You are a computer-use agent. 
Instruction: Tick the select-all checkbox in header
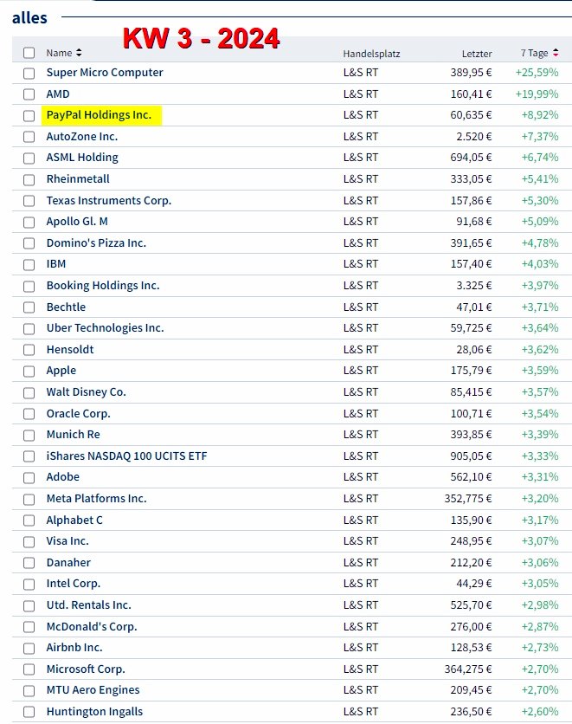29,53
